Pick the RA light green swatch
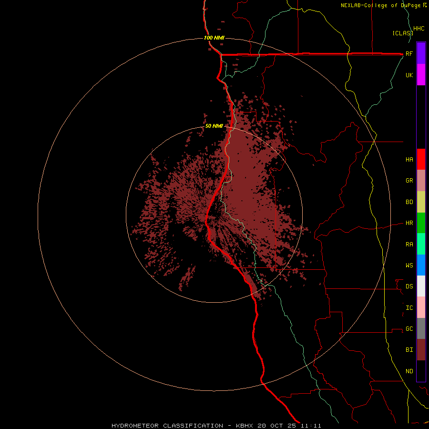 421,244
